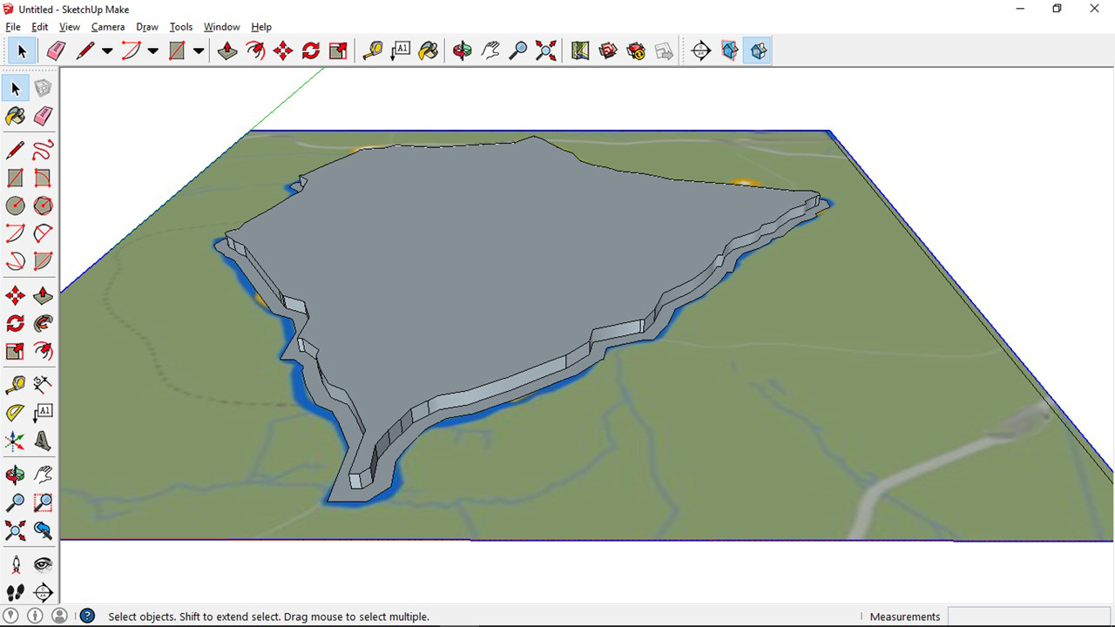
Task: Open the 3D Warehouse
Action: click(608, 51)
